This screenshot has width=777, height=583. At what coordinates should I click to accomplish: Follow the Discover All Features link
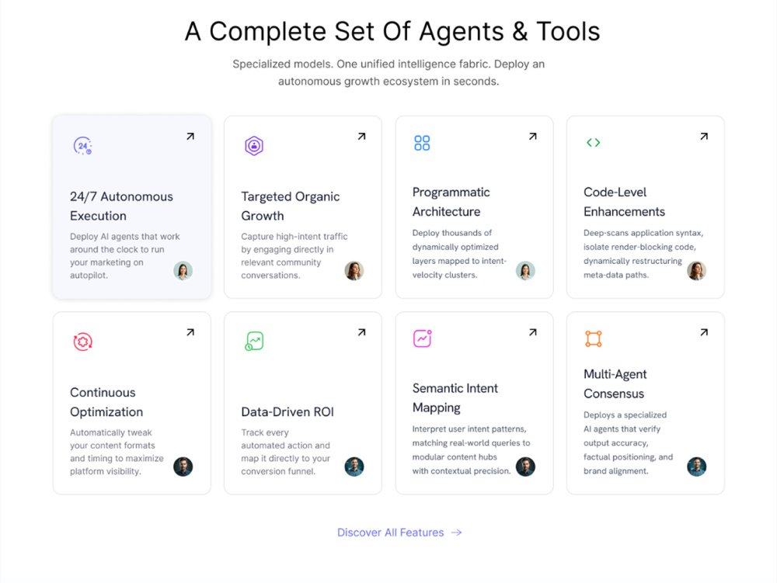pos(399,533)
